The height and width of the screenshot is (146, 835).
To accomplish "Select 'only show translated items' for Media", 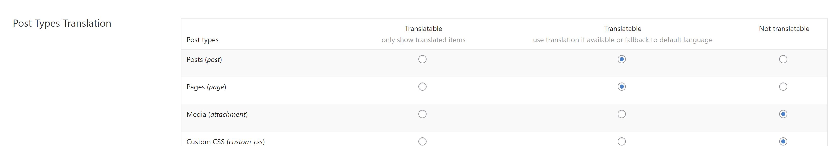I will coord(422,114).
